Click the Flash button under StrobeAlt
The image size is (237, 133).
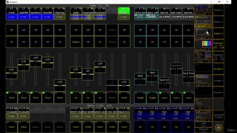click(x=24, y=127)
